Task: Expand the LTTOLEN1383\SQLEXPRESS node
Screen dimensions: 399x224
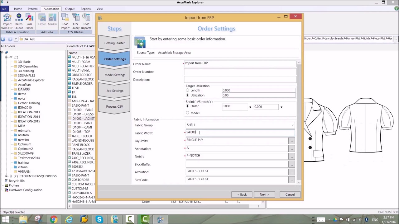Action: [x=6, y=176]
